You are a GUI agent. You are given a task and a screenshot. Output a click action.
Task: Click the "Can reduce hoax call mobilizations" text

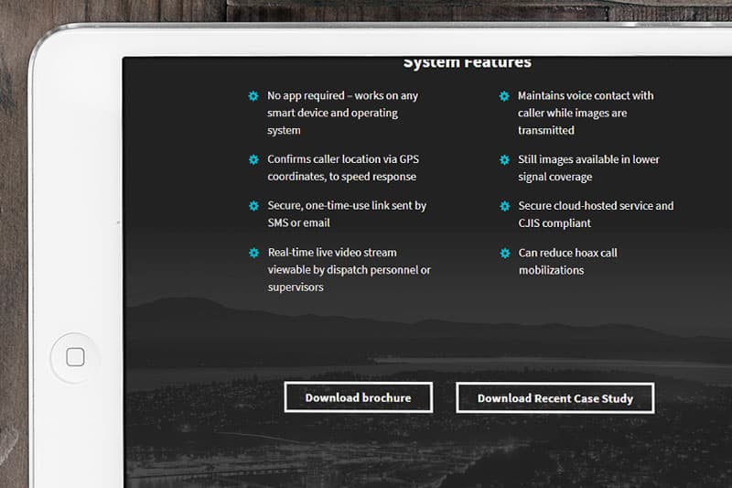point(567,261)
